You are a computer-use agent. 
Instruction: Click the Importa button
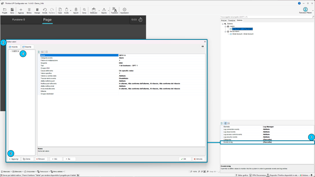click(x=13, y=47)
